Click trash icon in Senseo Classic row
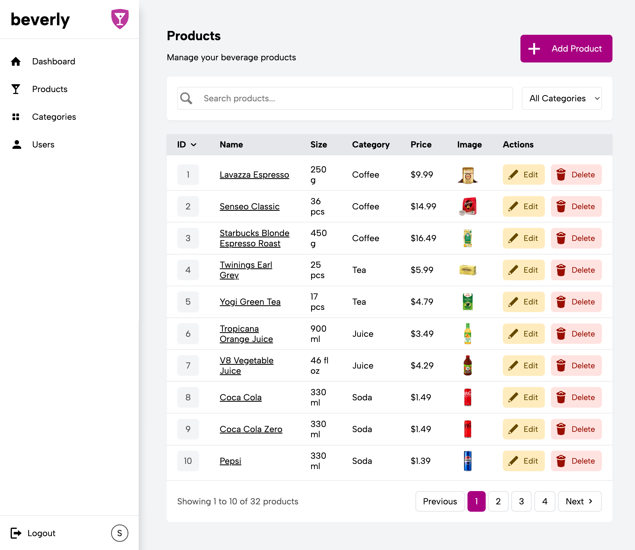This screenshot has width=635, height=550. (561, 207)
